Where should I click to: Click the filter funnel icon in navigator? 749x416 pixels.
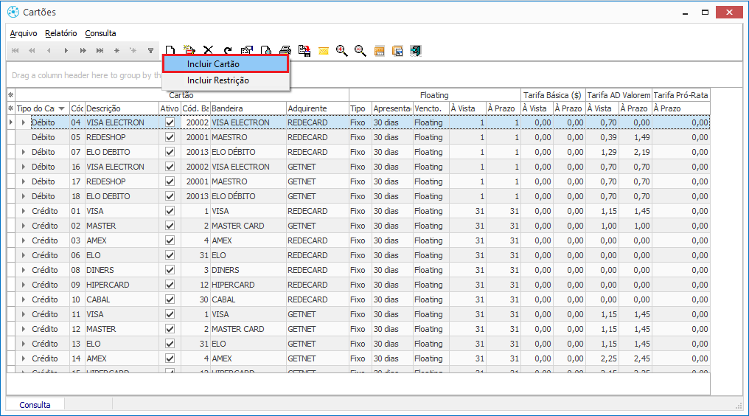click(150, 51)
